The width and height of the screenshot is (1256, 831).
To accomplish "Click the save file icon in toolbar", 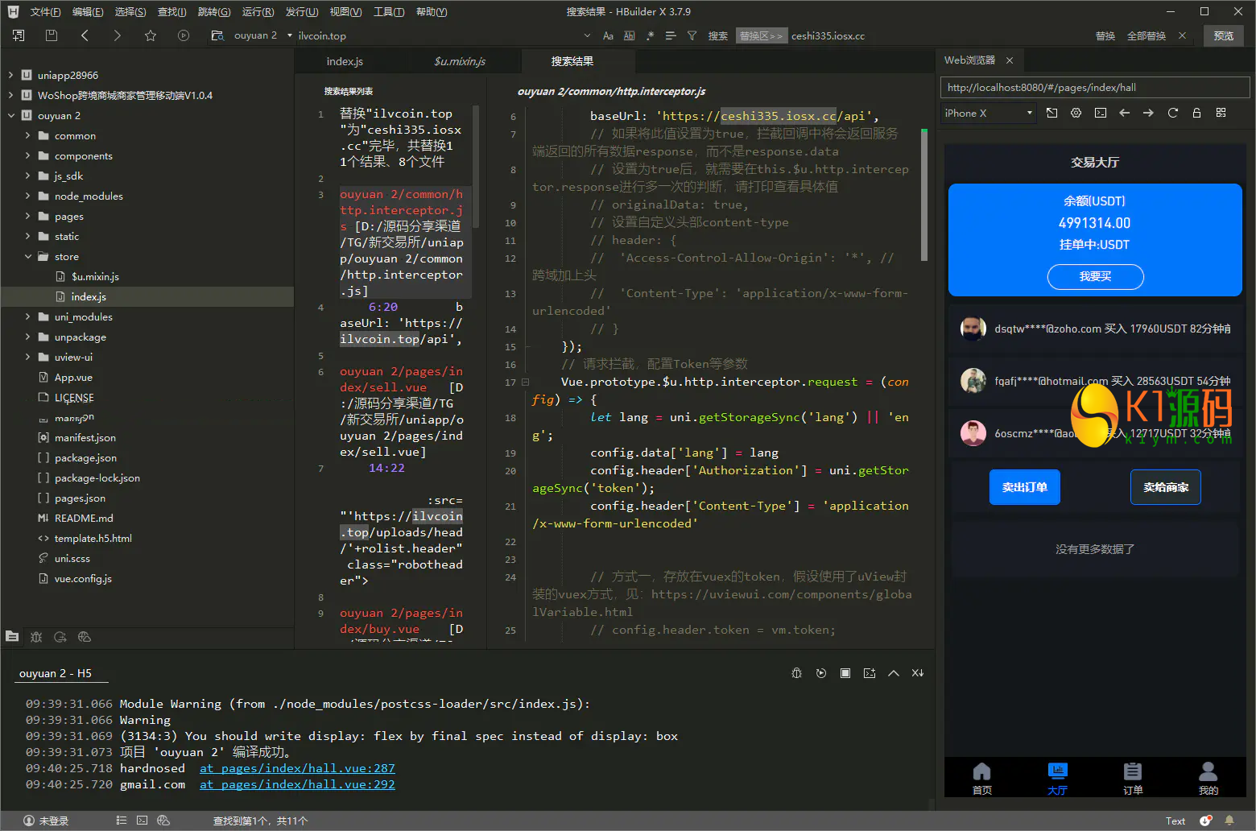I will click(x=52, y=35).
